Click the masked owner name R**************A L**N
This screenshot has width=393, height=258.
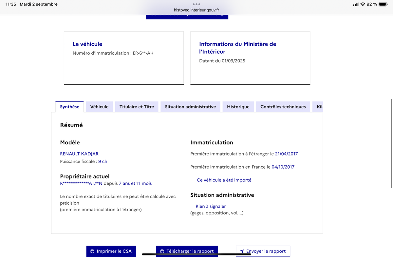coord(81,183)
